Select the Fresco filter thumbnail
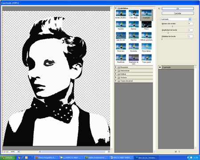Screen dimensions: 200x160 [146, 24]
